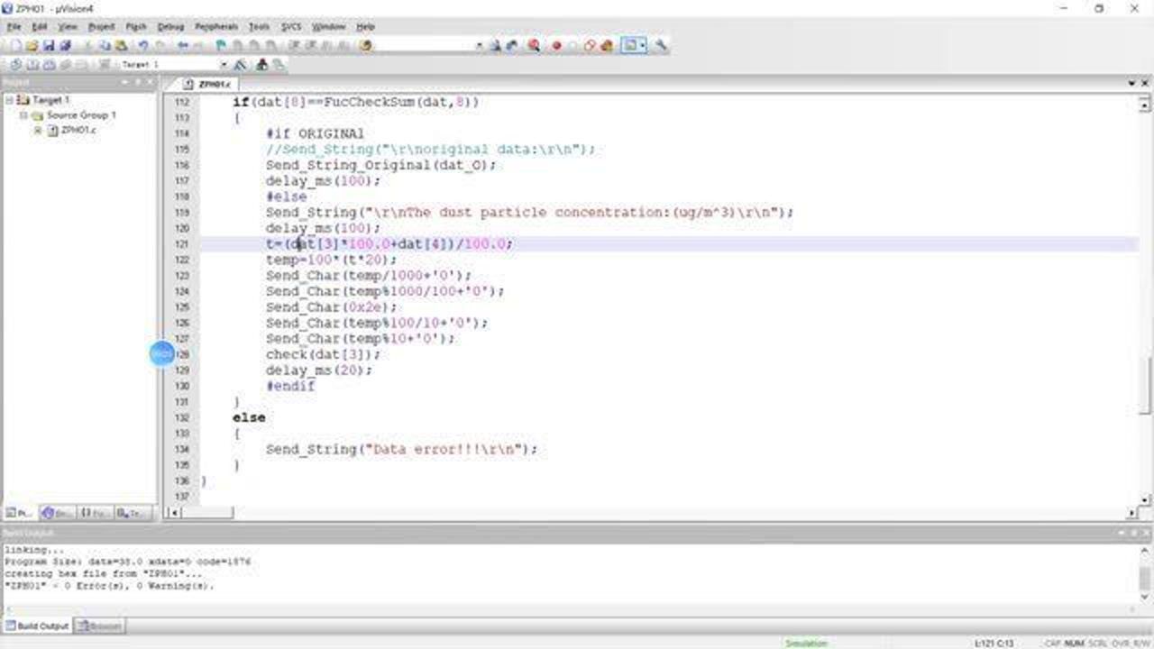1154x649 pixels.
Task: Click the Save file icon in toolbar
Action: point(49,46)
